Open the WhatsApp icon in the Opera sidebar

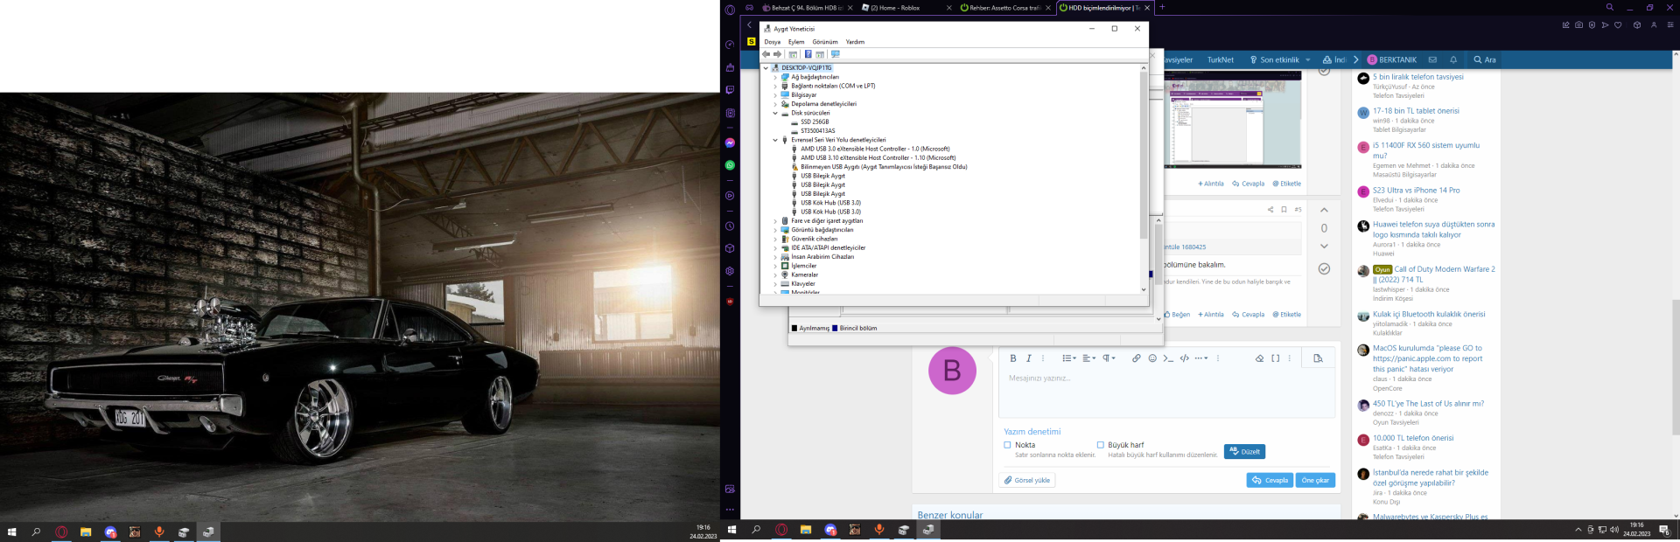[x=730, y=165]
